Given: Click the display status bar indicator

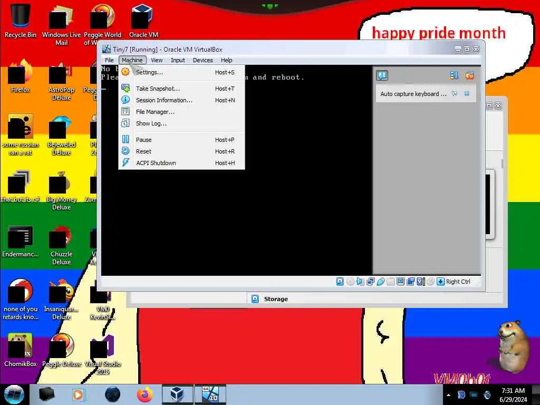Looking at the screenshot, I should click(401, 282).
